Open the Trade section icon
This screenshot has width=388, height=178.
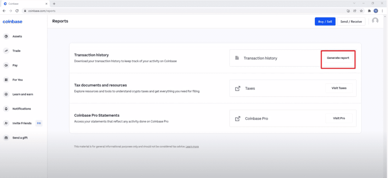pos(6,51)
